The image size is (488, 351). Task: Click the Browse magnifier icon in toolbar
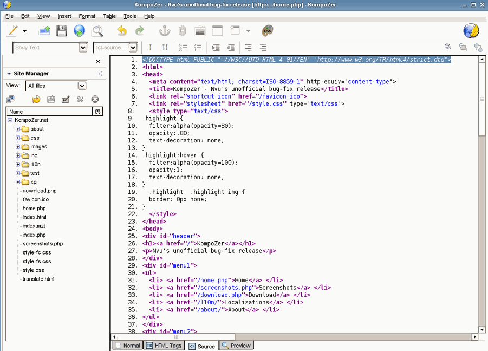pyautogui.click(x=97, y=31)
